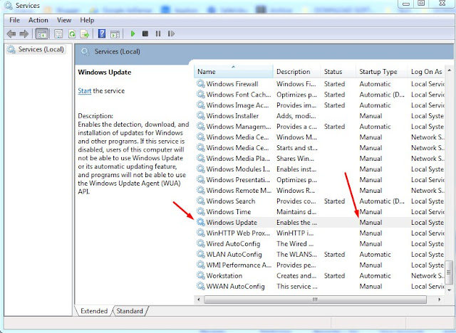Viewport: 456px width, 333px height.
Task: Switch to the Standard tab
Action: (130, 311)
